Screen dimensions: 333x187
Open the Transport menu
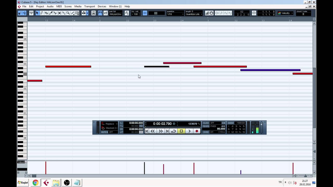pyautogui.click(x=89, y=6)
